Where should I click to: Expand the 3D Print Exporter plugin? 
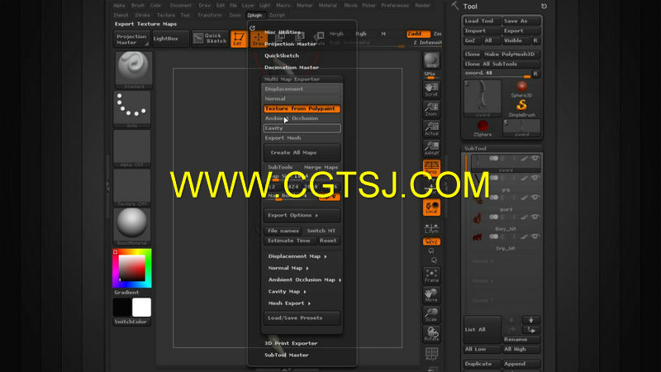291,343
